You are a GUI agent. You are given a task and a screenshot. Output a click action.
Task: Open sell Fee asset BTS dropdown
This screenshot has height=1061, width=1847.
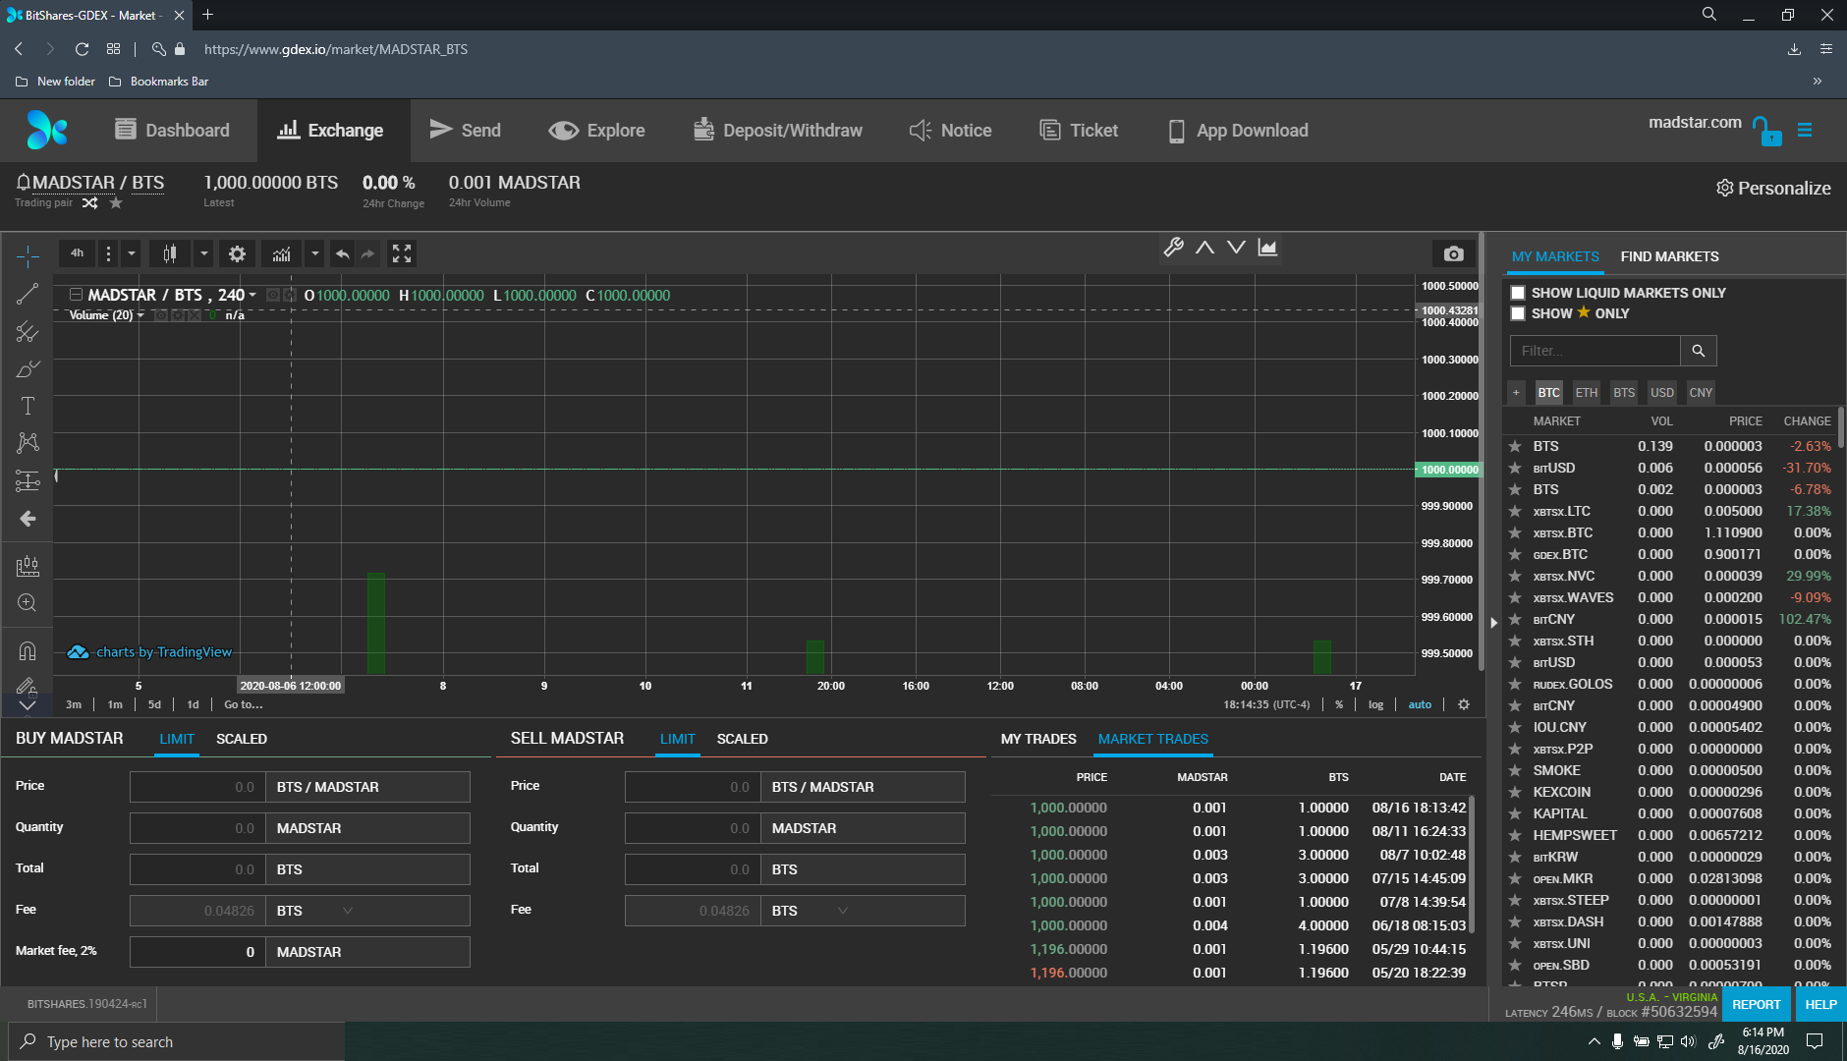[x=842, y=911]
